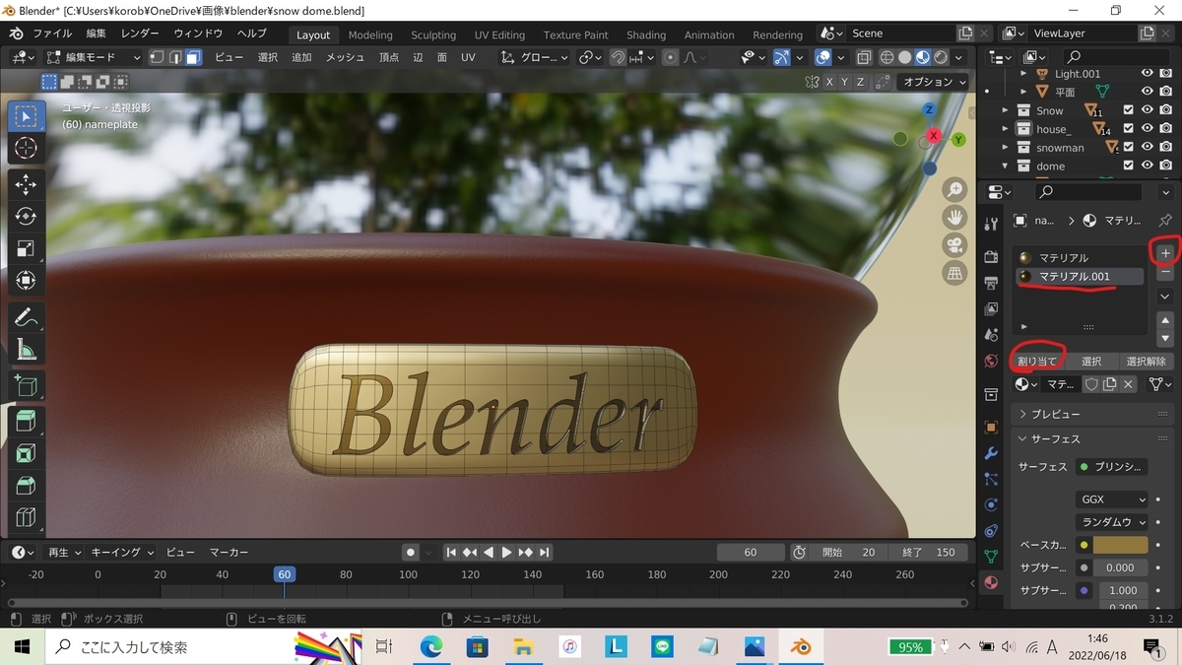The width and height of the screenshot is (1182, 665).
Task: Open the 頂点 menu in header
Action: coord(389,57)
